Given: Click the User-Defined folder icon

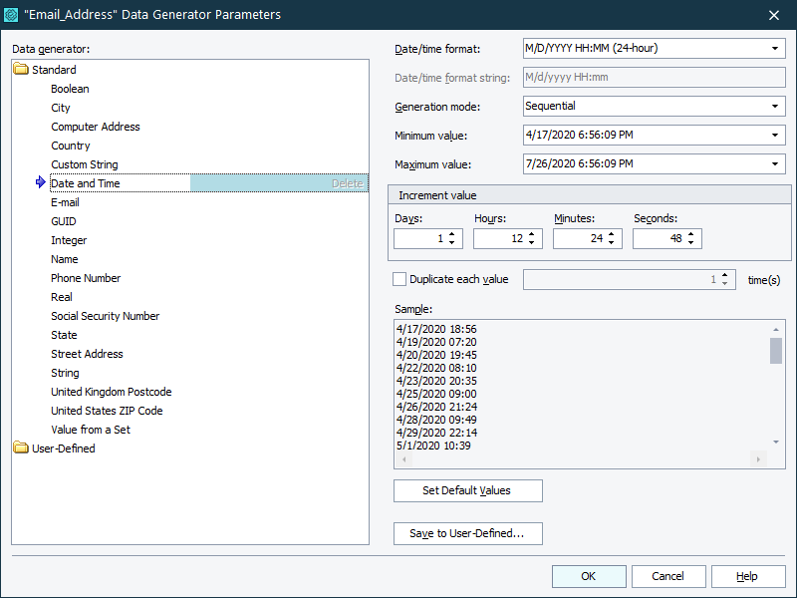Looking at the screenshot, I should (21, 448).
